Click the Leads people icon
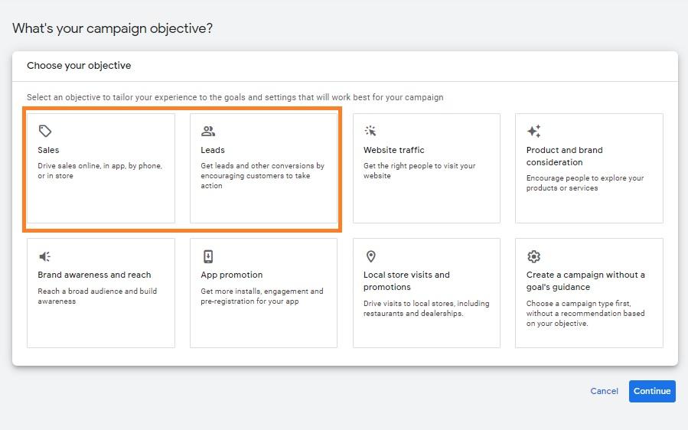The height and width of the screenshot is (430, 688). (208, 131)
